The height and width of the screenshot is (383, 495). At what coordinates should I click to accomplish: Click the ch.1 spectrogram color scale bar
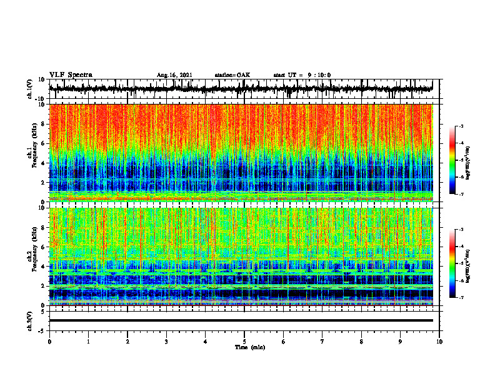452,160
